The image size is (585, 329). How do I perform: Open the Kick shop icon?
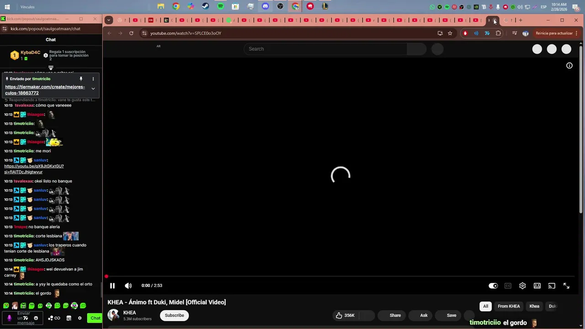[x=69, y=318]
